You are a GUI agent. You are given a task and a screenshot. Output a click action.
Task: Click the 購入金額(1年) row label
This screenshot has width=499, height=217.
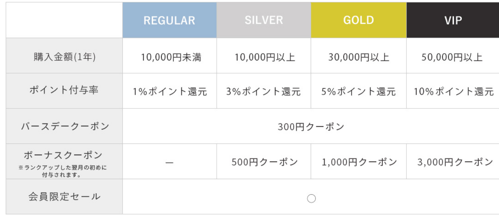tap(64, 56)
